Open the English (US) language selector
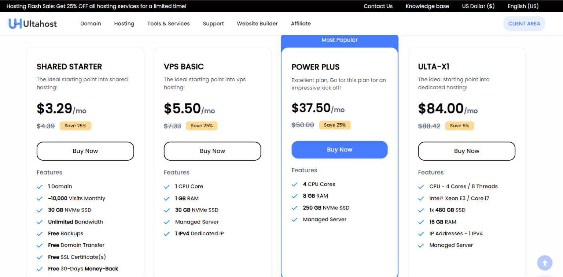Image resolution: width=563 pixels, height=277 pixels. [x=523, y=6]
